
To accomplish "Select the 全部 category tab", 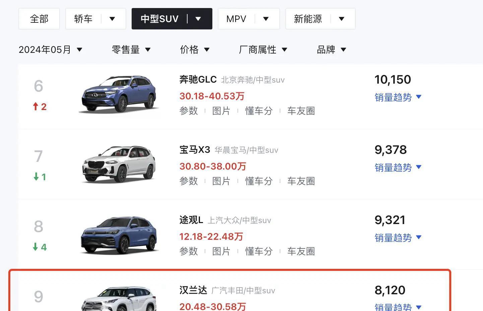I will click(39, 19).
